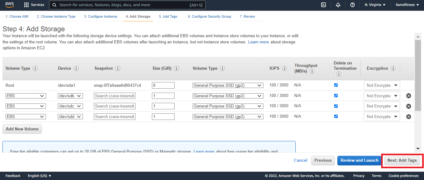The width and height of the screenshot is (424, 180).
Task: Click the notifications bell icon
Action: pyautogui.click(x=338, y=5)
